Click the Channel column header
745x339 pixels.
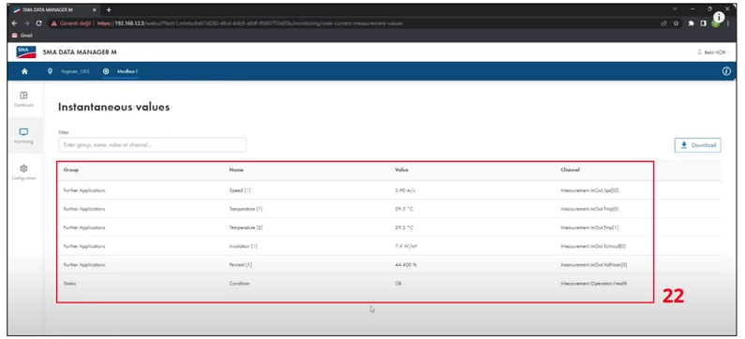pyautogui.click(x=570, y=169)
